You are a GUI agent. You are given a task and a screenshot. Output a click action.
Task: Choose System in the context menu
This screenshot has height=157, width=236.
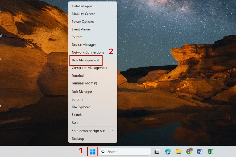(93, 37)
